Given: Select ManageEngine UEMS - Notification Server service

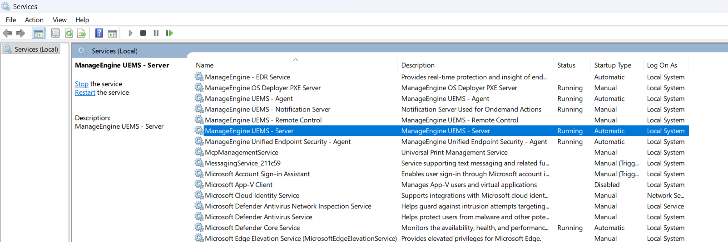Looking at the screenshot, I should [x=267, y=110].
